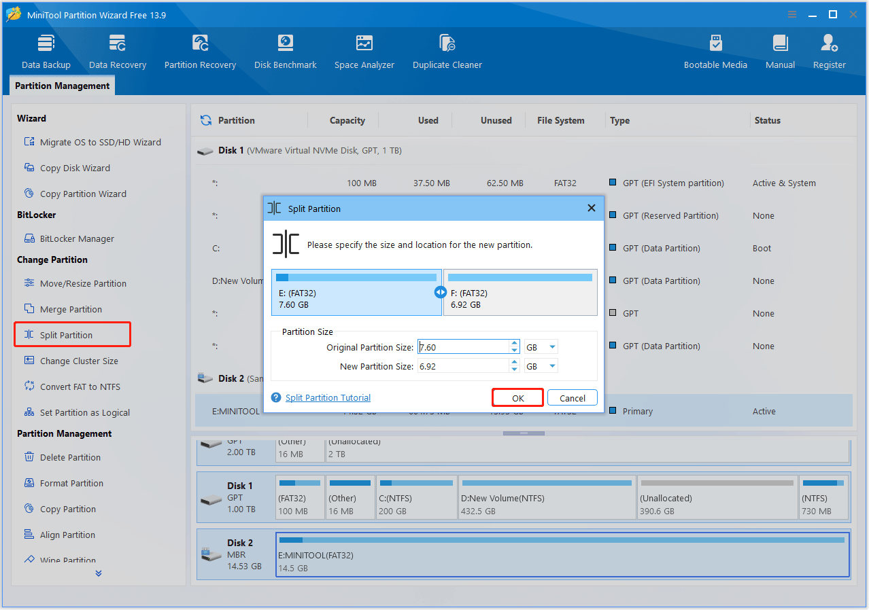Select 390.6 GB Unallocated block in disk map

pyautogui.click(x=717, y=498)
